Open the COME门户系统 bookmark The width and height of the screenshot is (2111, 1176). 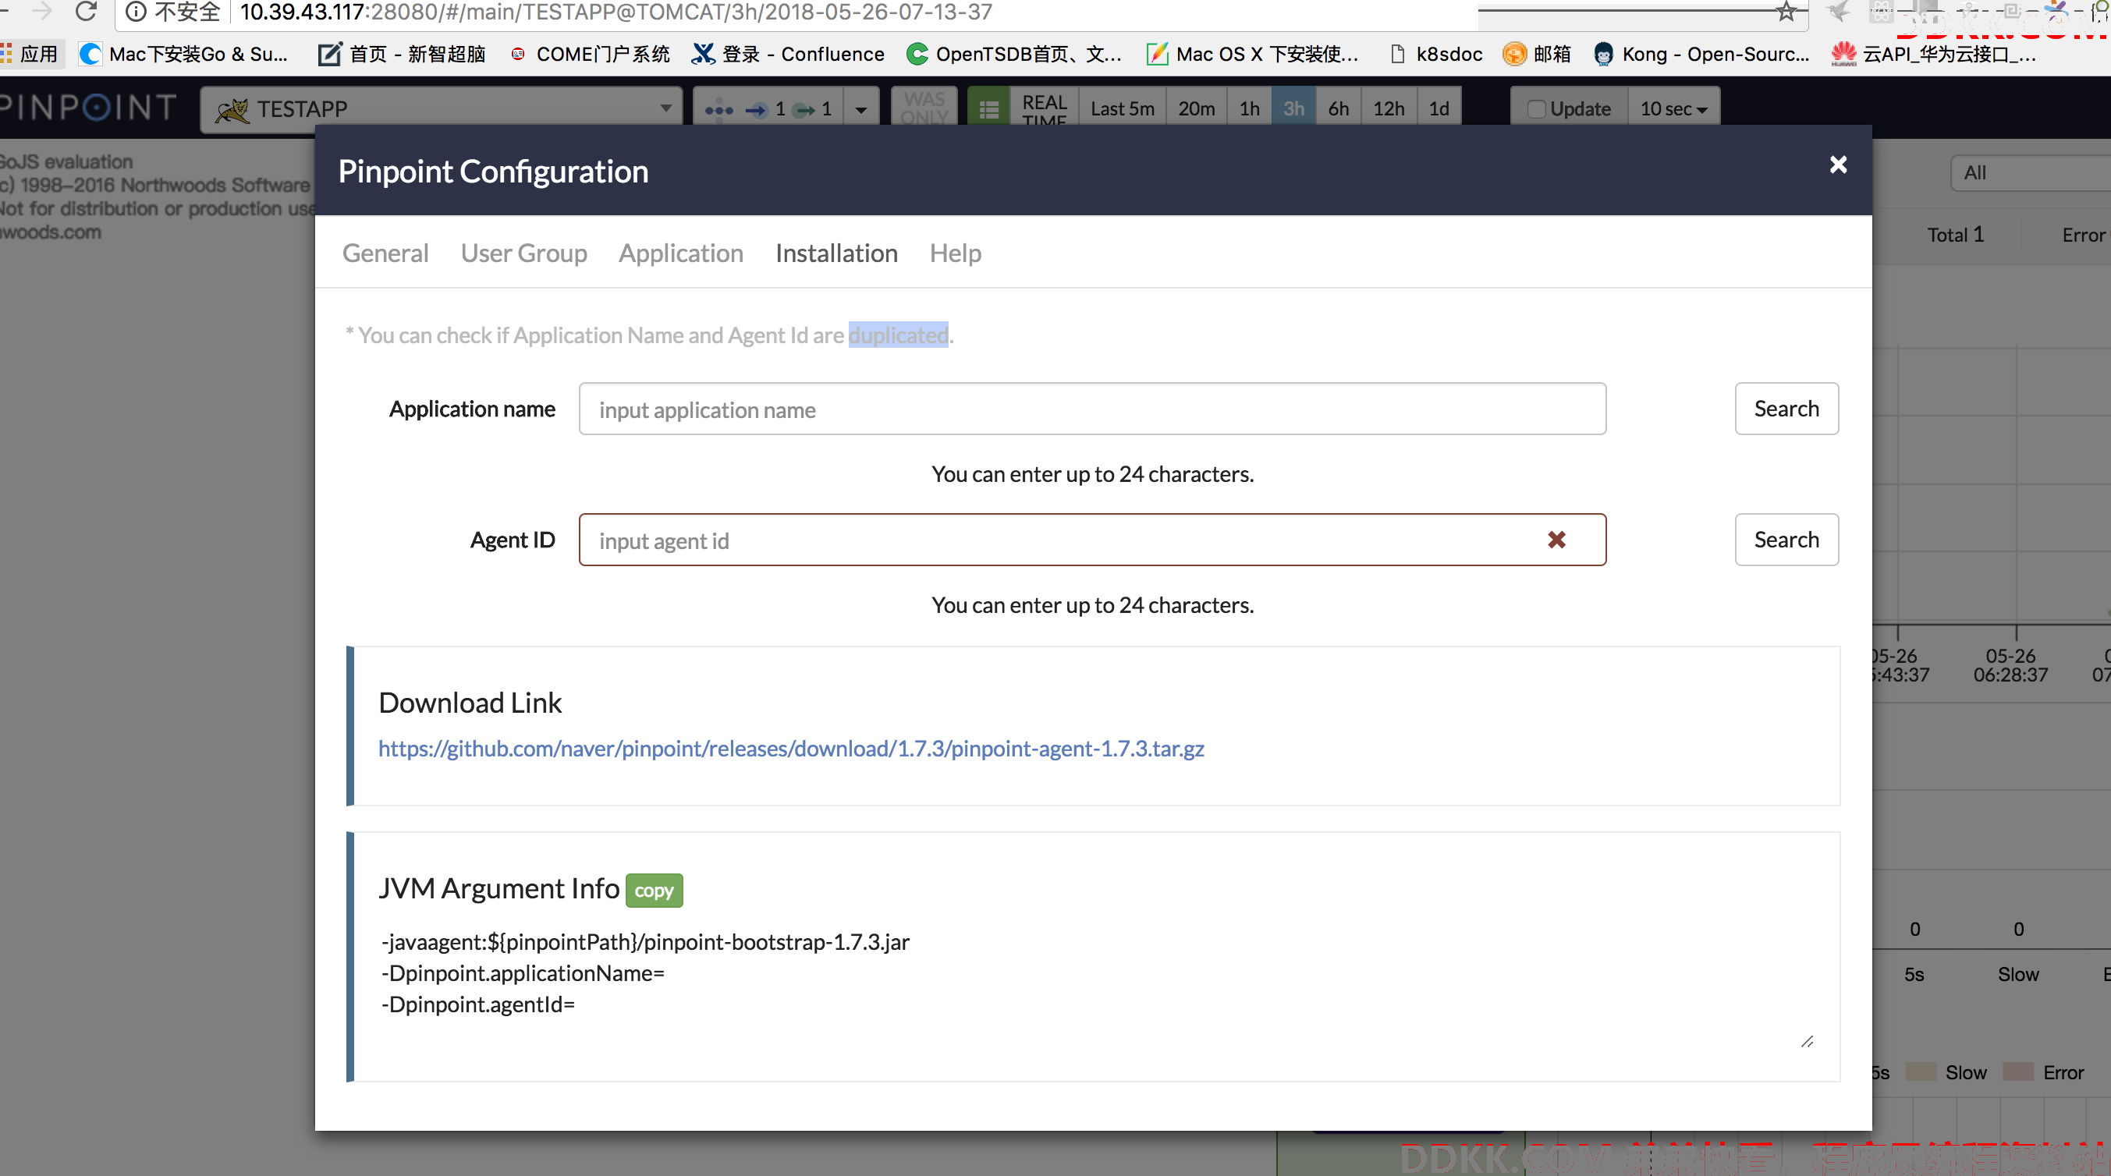589,54
